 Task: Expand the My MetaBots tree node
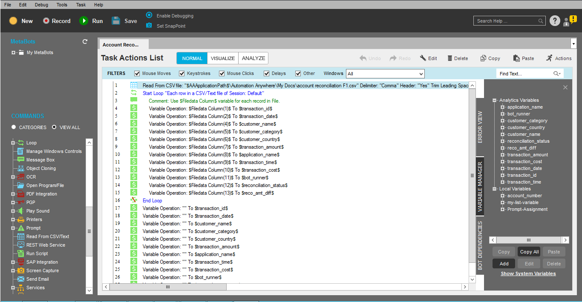14,53
